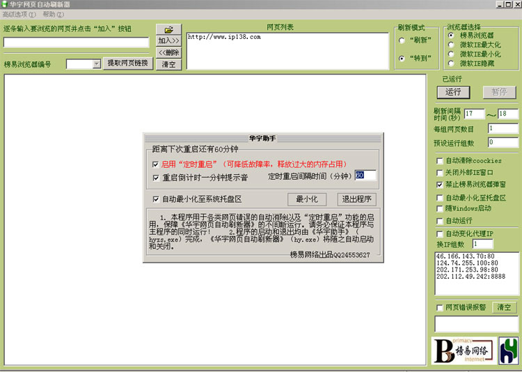
Task: Uncheck the 自动最小化至系统托盘区 checkbox
Action: tap(155, 199)
